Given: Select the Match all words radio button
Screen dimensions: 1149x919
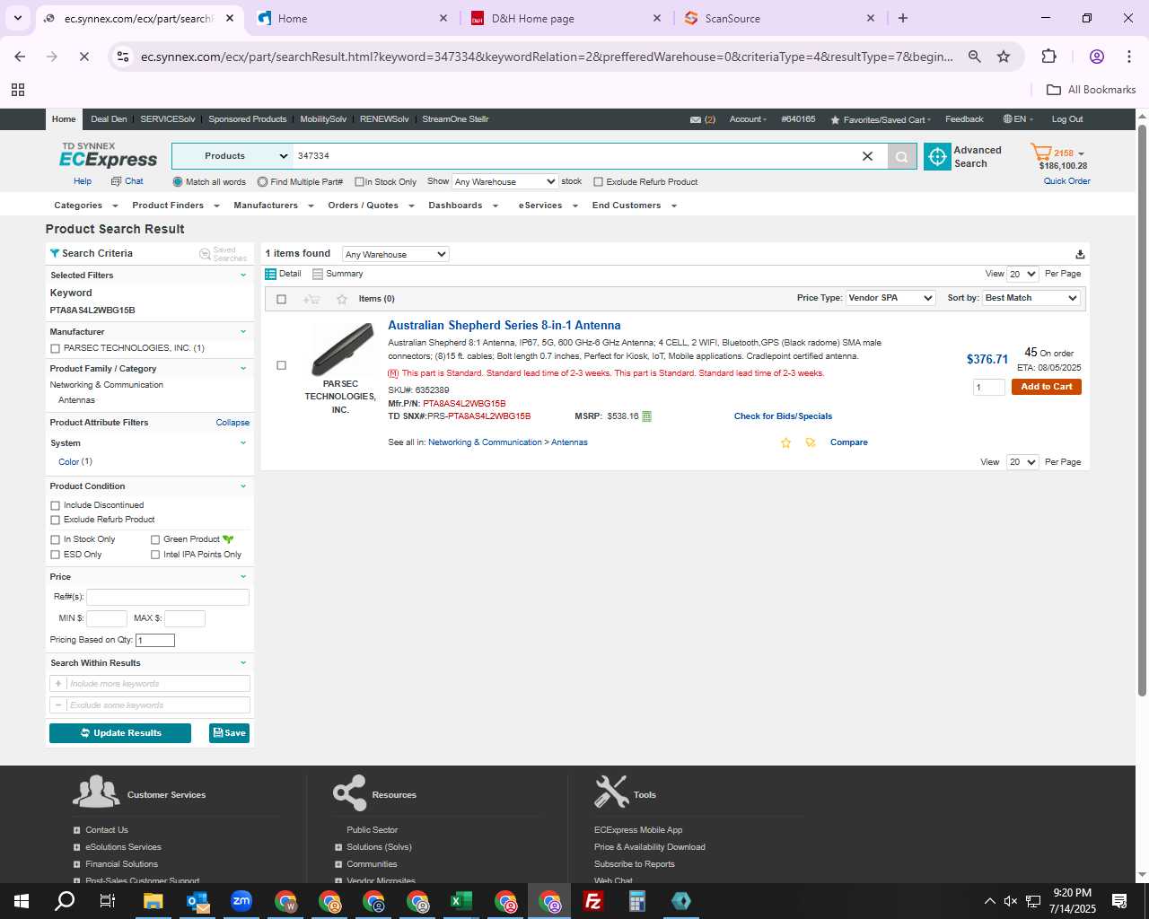Looking at the screenshot, I should 178,182.
